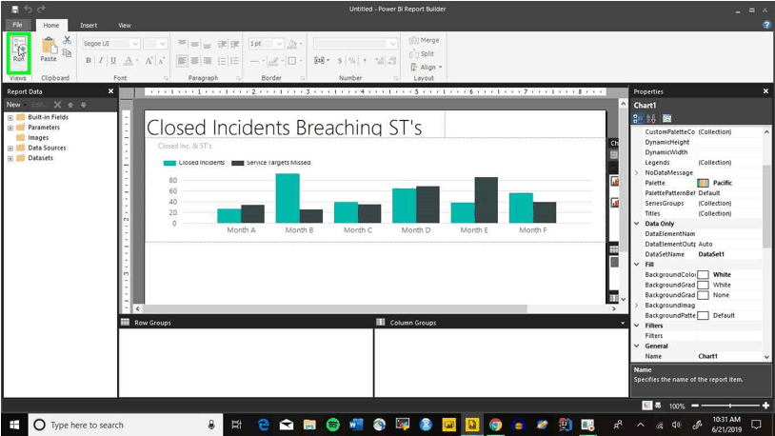The image size is (775, 436).
Task: Save the report using the quick access save icon
Action: 15,9
